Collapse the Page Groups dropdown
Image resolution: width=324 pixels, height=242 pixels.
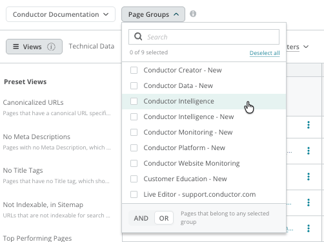(x=153, y=14)
